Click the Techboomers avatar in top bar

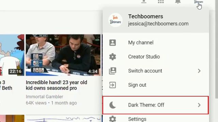pyautogui.click(x=199, y=2)
